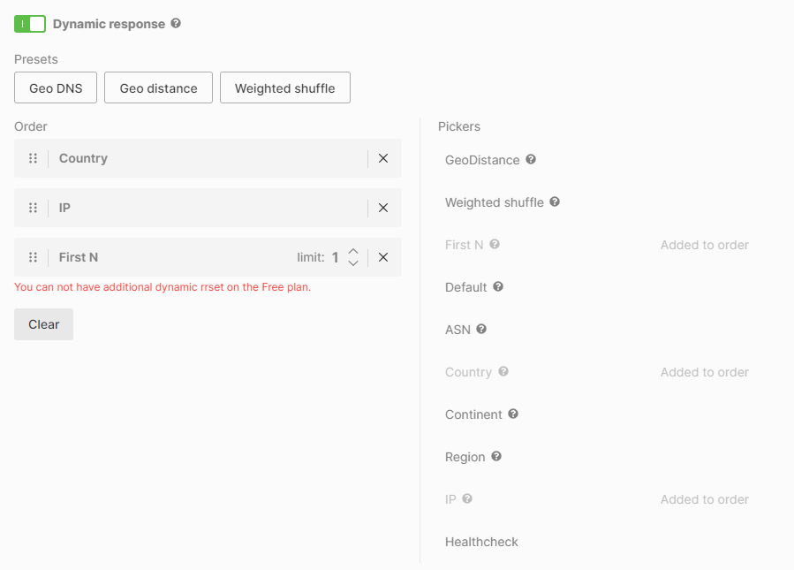The width and height of the screenshot is (794, 570).
Task: Clear the dynamic response order
Action: click(x=42, y=324)
